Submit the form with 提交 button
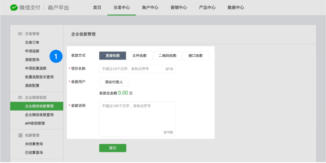The width and height of the screenshot is (326, 163). coord(113,148)
